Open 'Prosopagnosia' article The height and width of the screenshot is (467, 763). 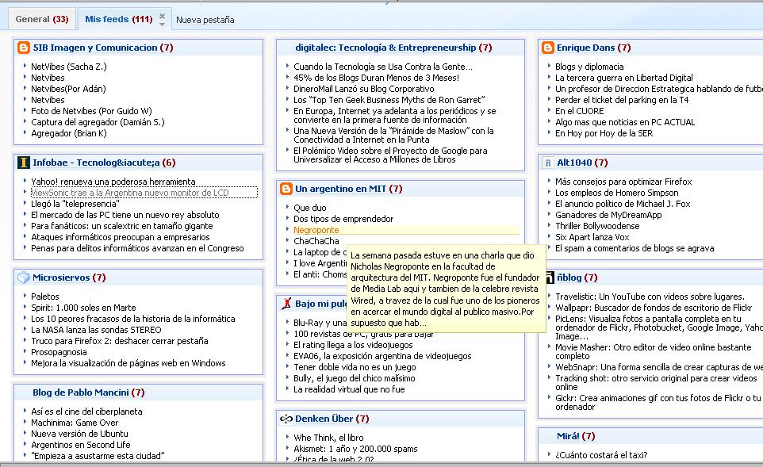click(59, 352)
